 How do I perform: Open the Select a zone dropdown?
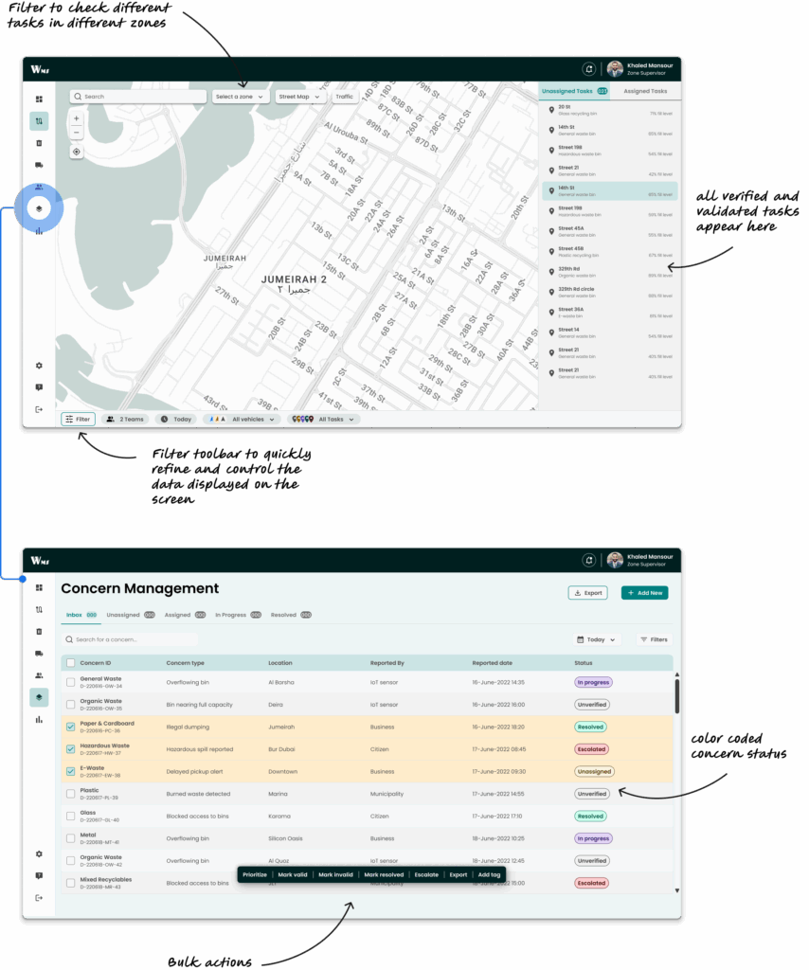pyautogui.click(x=240, y=97)
